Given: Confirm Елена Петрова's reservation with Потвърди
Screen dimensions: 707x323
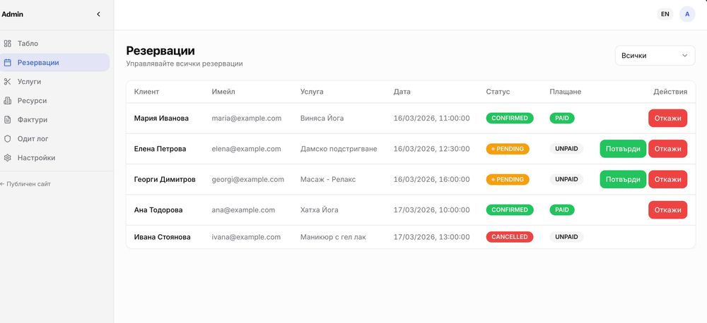Looking at the screenshot, I should [x=623, y=149].
